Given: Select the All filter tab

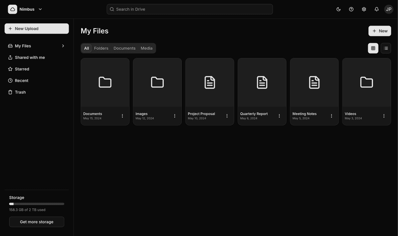Looking at the screenshot, I should [x=86, y=48].
